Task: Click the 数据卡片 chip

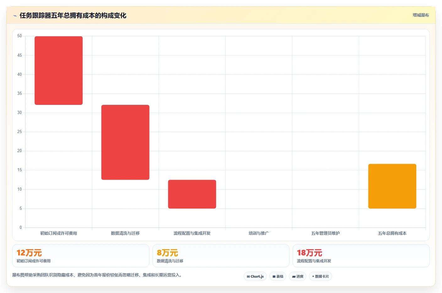Action: [x=321, y=276]
